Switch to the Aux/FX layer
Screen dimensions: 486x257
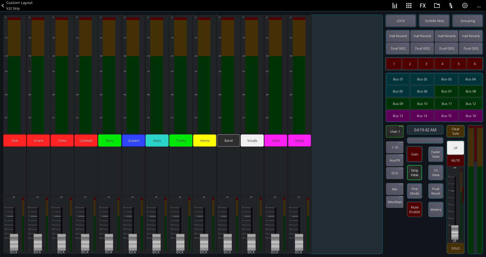point(395,160)
